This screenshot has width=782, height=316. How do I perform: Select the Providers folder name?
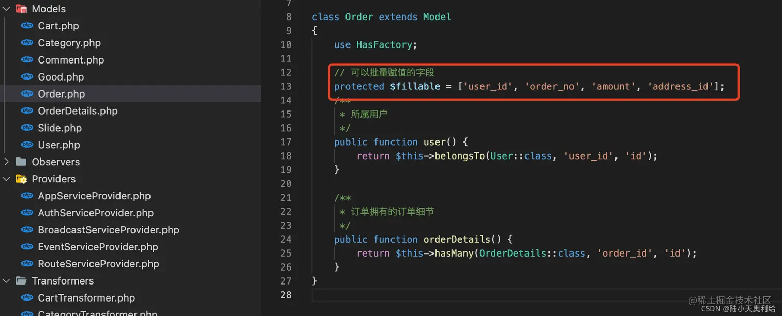point(54,179)
